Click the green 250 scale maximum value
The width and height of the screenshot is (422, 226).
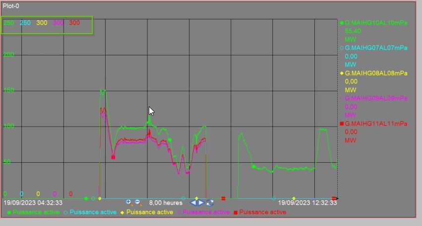tap(9, 23)
